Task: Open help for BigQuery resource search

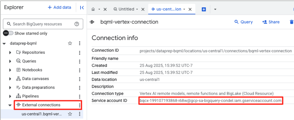Action: pyautogui.click(x=77, y=24)
